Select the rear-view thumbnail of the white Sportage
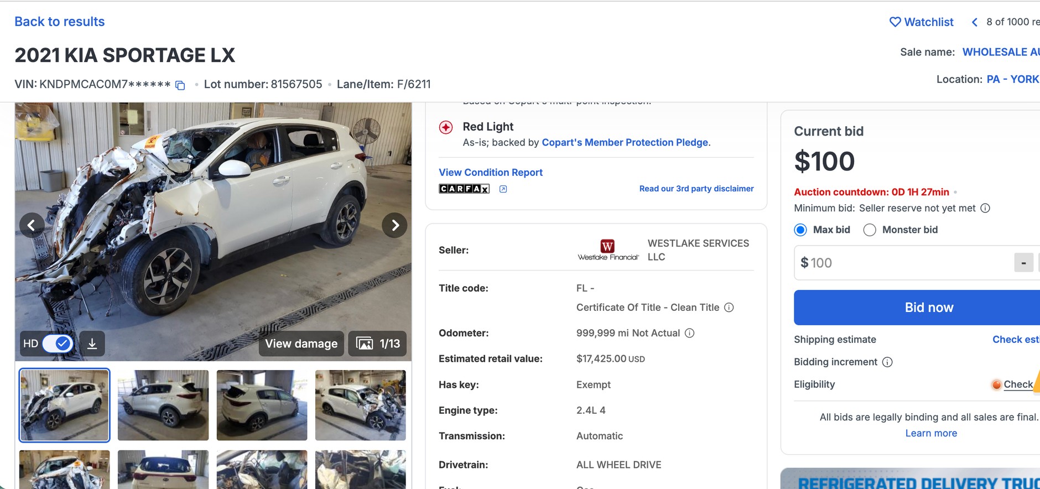 pyautogui.click(x=163, y=469)
